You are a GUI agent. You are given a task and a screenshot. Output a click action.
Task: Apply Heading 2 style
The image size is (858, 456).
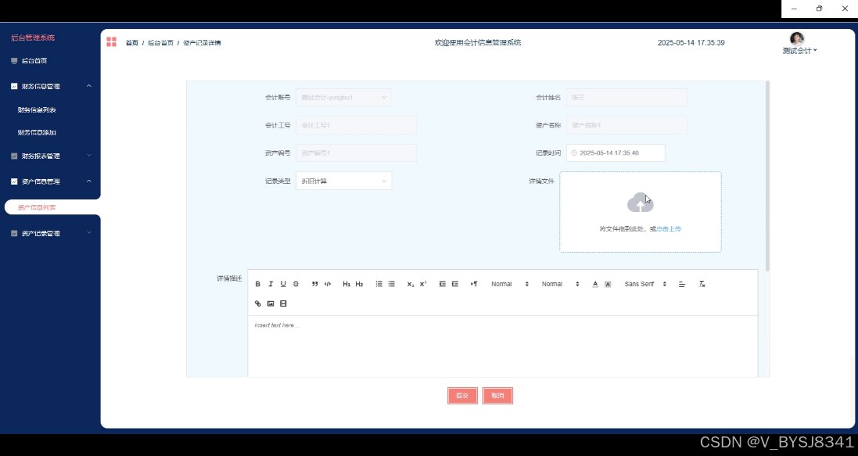click(360, 284)
